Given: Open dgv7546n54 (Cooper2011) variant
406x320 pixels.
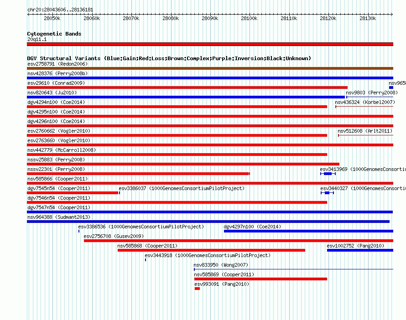Looking at the screenshot, I should coord(177,202).
